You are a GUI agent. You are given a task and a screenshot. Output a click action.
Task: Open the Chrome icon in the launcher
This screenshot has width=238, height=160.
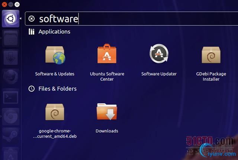[x=11, y=116]
